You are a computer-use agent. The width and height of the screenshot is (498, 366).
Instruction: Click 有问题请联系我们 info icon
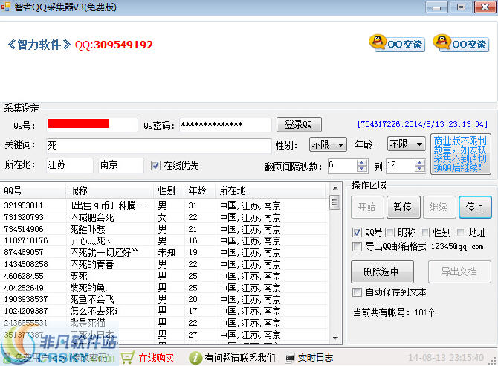coord(195,358)
